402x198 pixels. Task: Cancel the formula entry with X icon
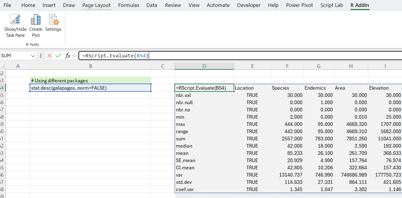(x=50, y=56)
